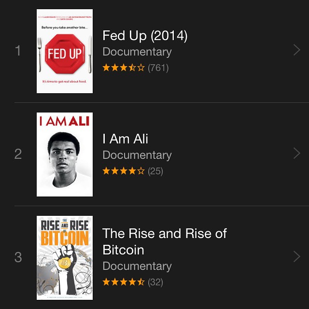
Task: Click the star rating for the Bitcoin film
Action: point(124,282)
